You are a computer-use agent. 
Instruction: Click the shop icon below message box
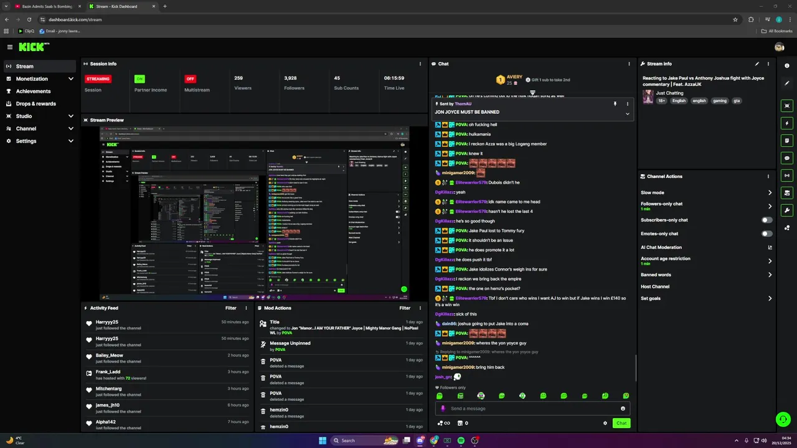pos(460,423)
